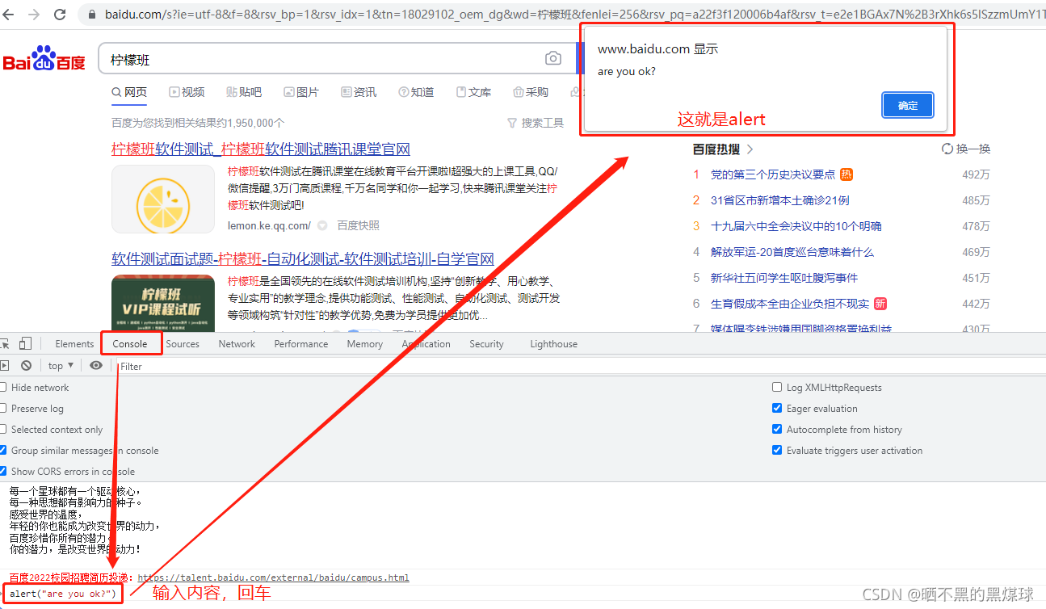Toggle Show CORS errors in console
1046x609 pixels.
pyautogui.click(x=4, y=472)
